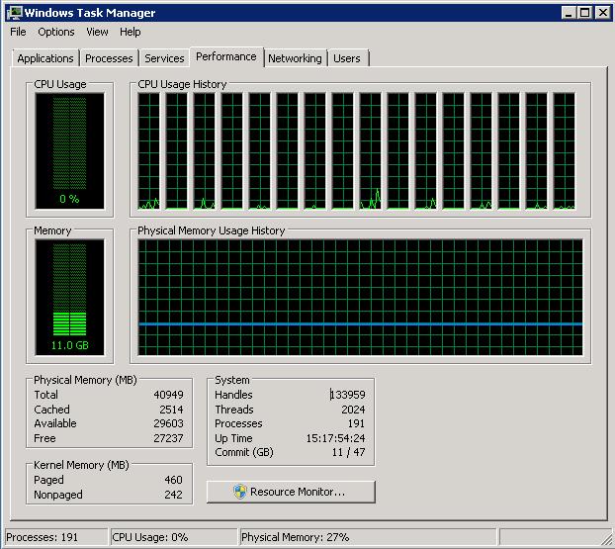Select the Performance tab
Screen dimensions: 615x549
[x=226, y=56]
